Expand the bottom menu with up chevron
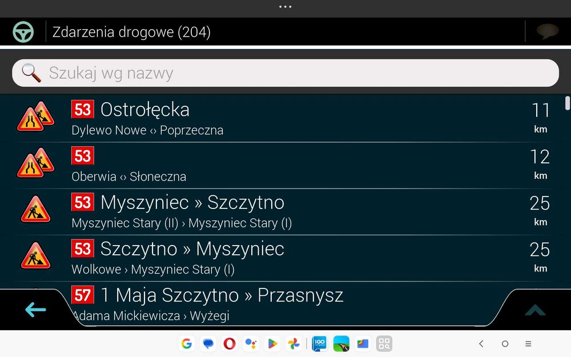Screen dimensions: 571x357 535,310
